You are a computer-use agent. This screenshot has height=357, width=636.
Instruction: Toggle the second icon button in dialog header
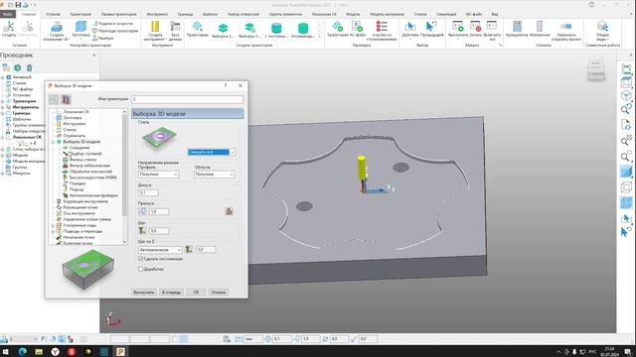[66, 99]
